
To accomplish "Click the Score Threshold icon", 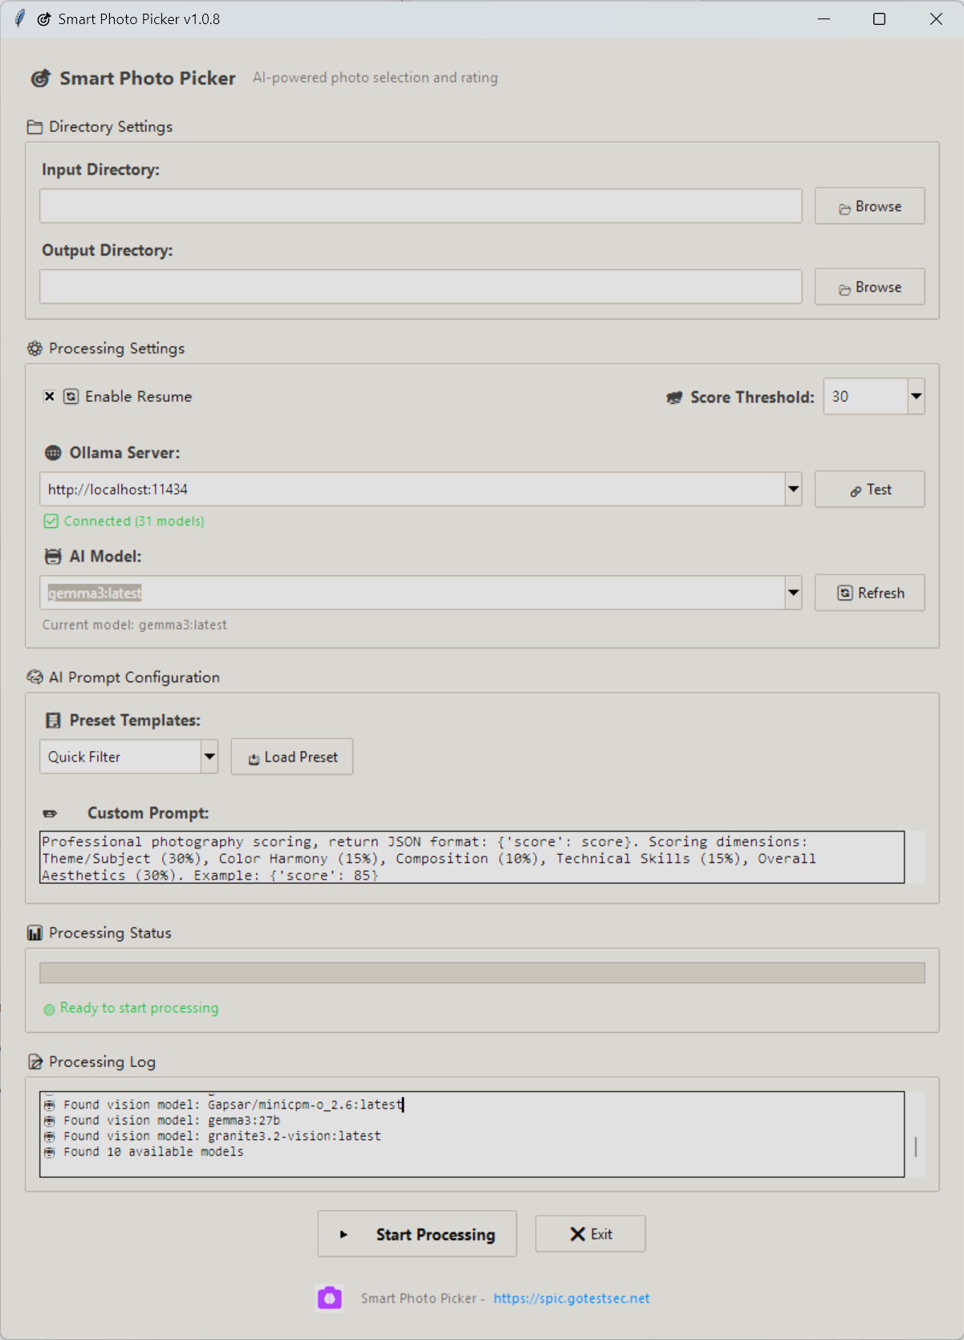I will 674,398.
